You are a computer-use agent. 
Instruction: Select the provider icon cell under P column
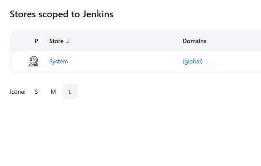(x=33, y=61)
